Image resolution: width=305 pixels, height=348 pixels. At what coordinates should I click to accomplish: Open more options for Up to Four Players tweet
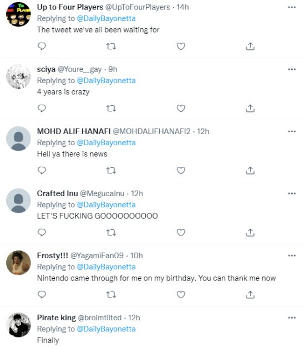[x=292, y=7]
